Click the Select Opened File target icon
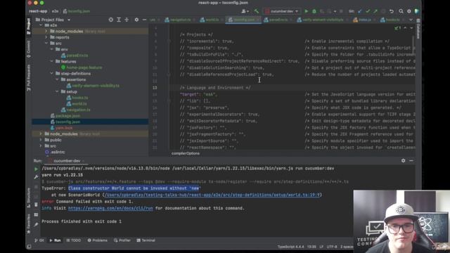 click(111, 20)
